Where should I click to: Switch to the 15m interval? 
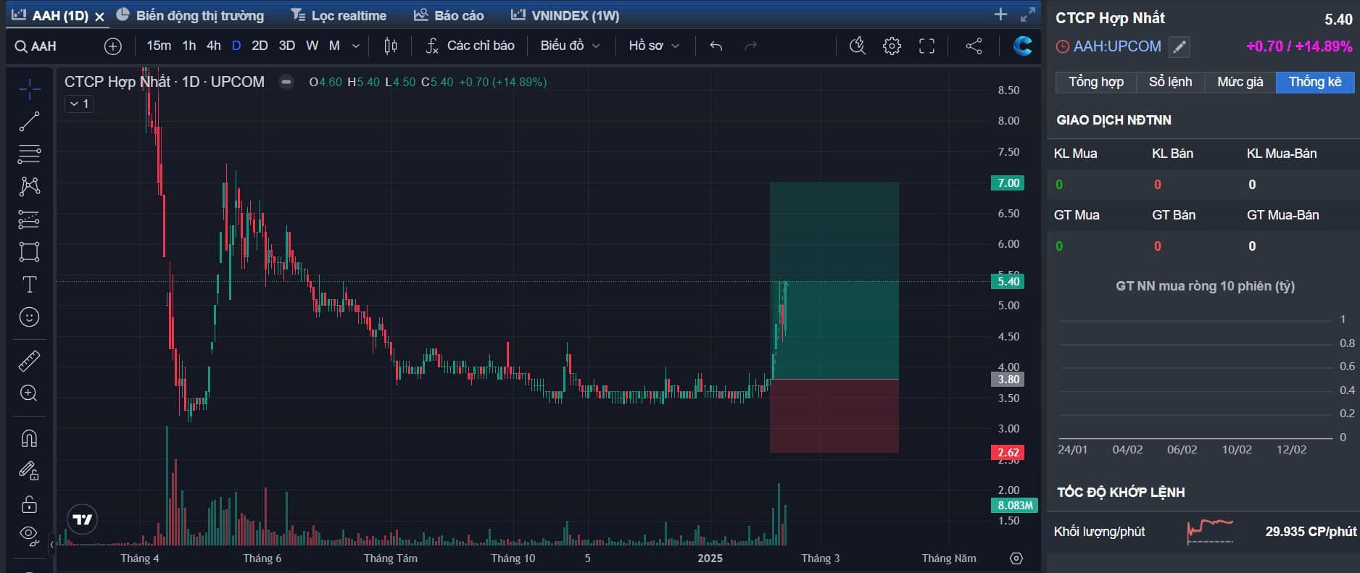pos(159,46)
